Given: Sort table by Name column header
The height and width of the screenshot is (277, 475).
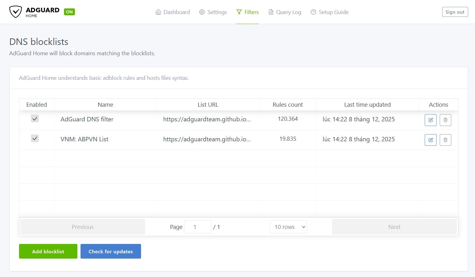Looking at the screenshot, I should pyautogui.click(x=105, y=105).
